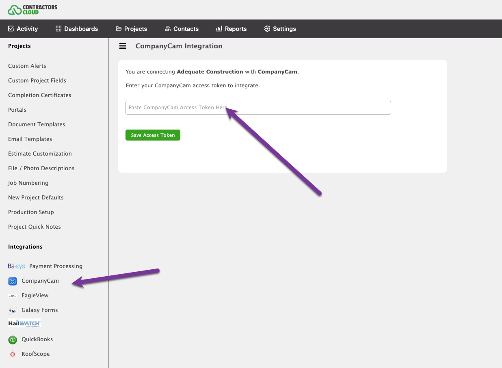
Task: Open the Reports menu
Action: (x=232, y=29)
